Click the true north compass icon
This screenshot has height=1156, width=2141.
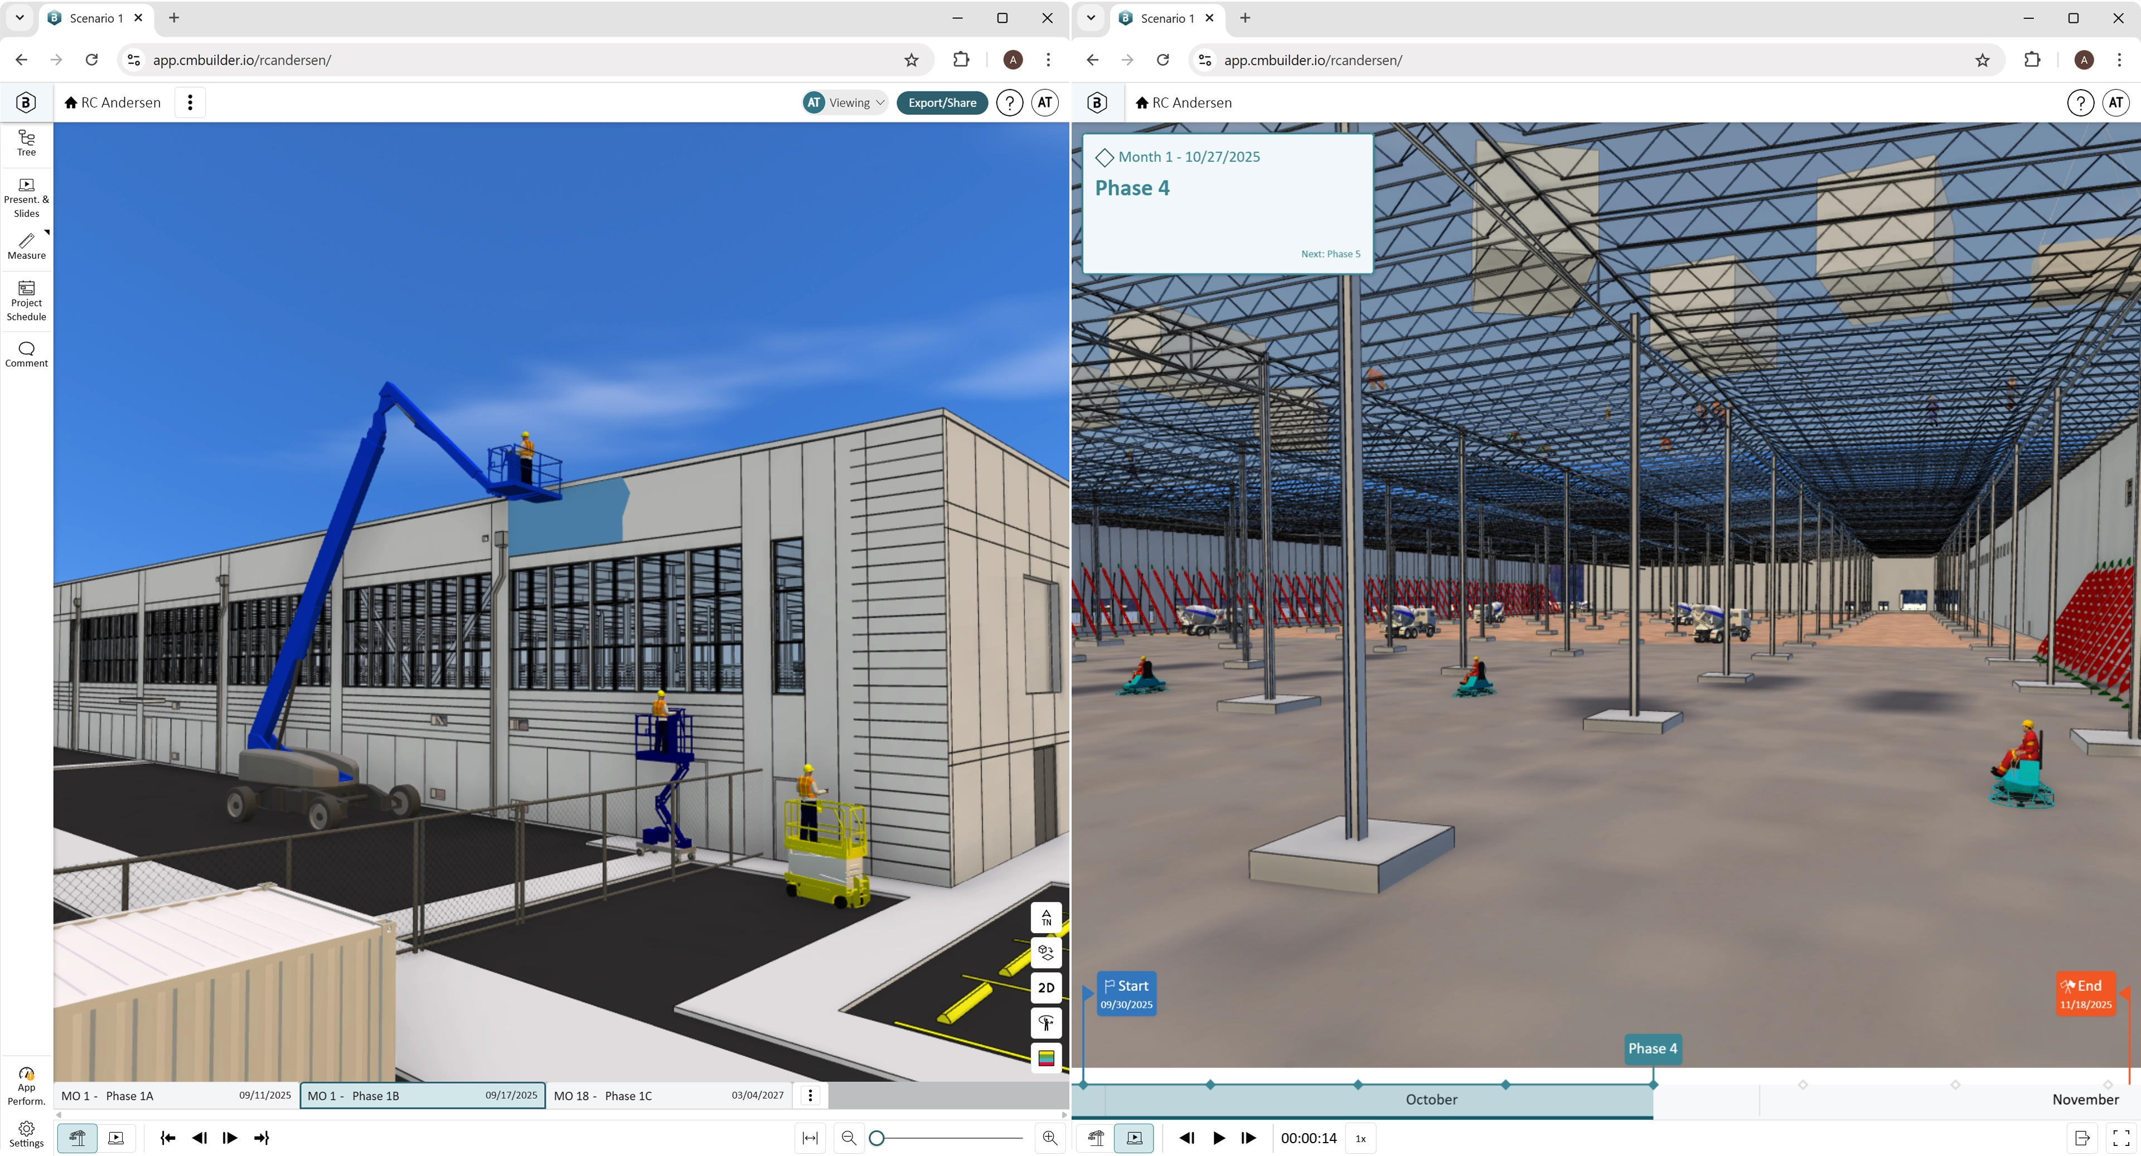click(x=1045, y=917)
